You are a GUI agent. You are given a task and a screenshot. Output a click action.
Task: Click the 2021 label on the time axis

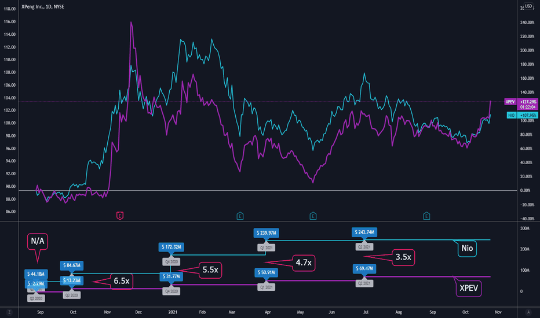[x=173, y=312]
